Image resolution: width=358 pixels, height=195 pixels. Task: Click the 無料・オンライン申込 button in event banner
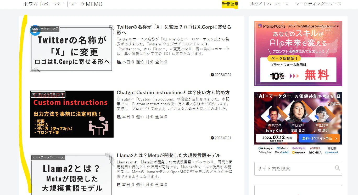click(319, 138)
